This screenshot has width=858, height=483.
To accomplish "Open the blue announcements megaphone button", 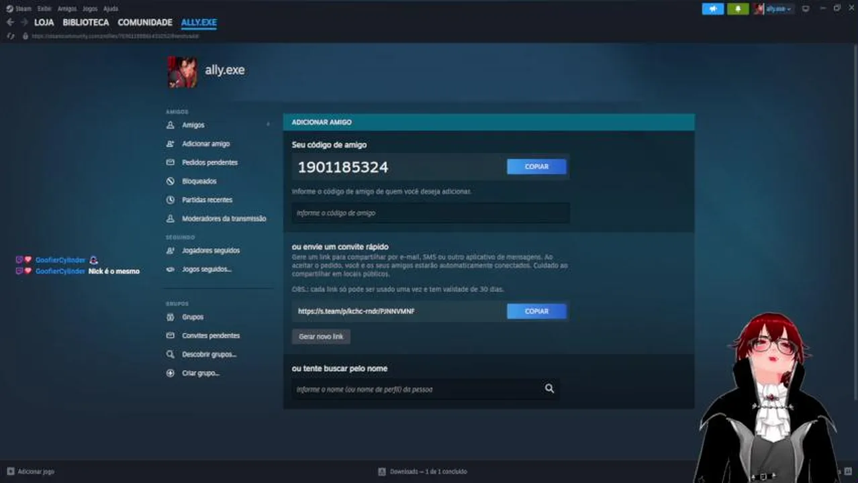I will point(713,9).
